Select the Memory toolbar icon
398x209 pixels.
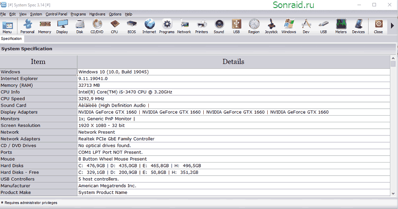tap(45, 27)
